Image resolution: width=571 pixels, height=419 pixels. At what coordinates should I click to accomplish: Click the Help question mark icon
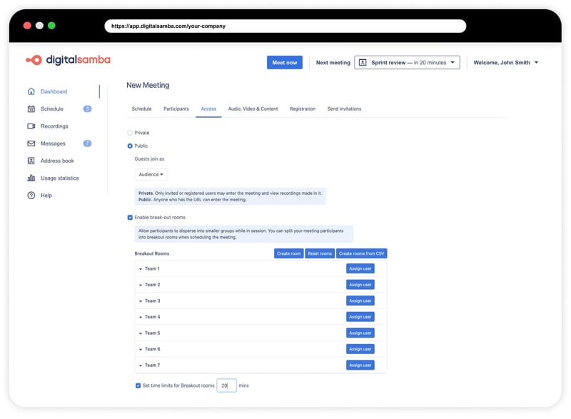pos(31,196)
